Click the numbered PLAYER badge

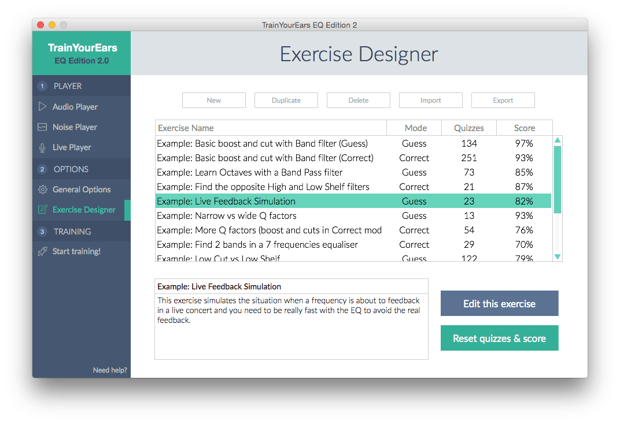tap(42, 85)
